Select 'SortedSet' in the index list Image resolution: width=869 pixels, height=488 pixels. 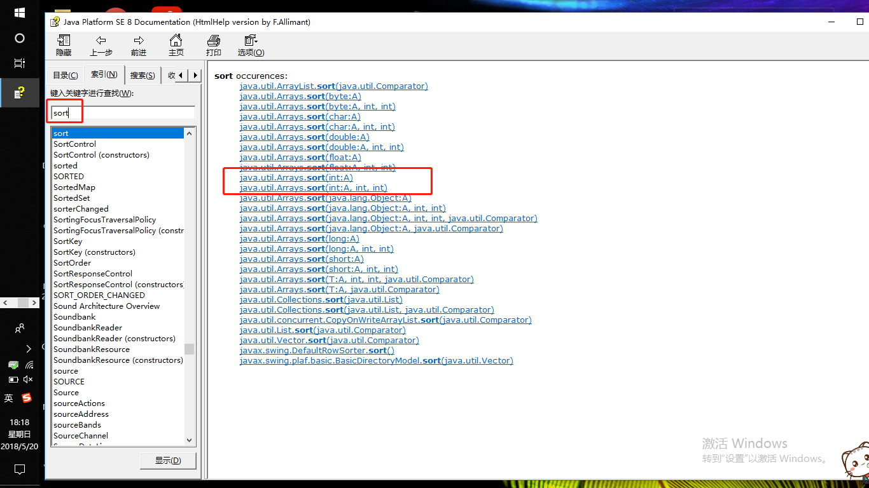click(x=72, y=198)
